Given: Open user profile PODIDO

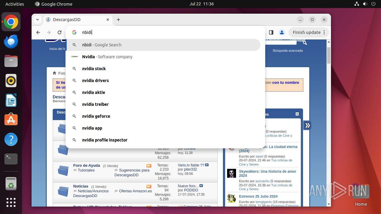Looking at the screenshot, I should point(191,190).
